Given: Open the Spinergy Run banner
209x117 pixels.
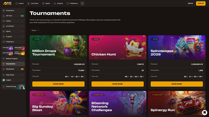Looking at the screenshot, I should tap(177, 103).
